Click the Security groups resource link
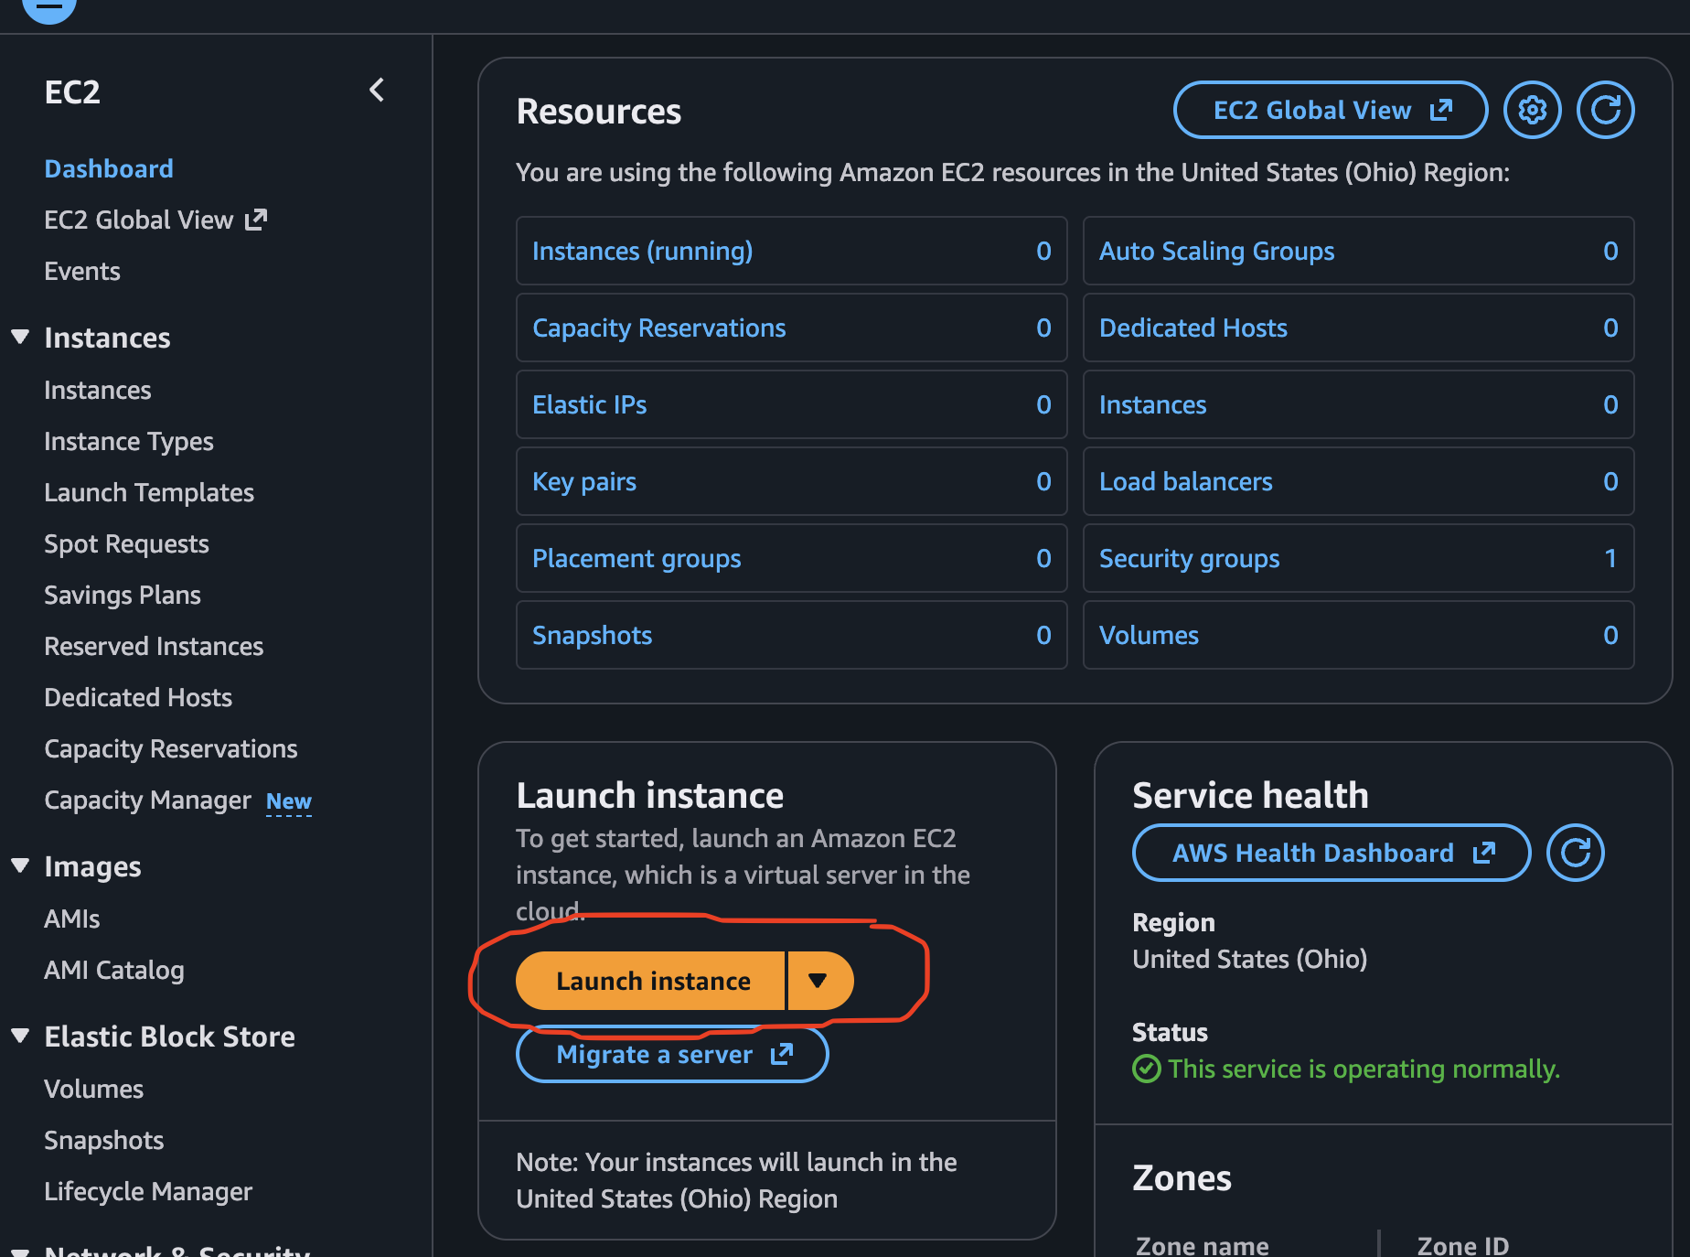1690x1257 pixels. pyautogui.click(x=1190, y=558)
